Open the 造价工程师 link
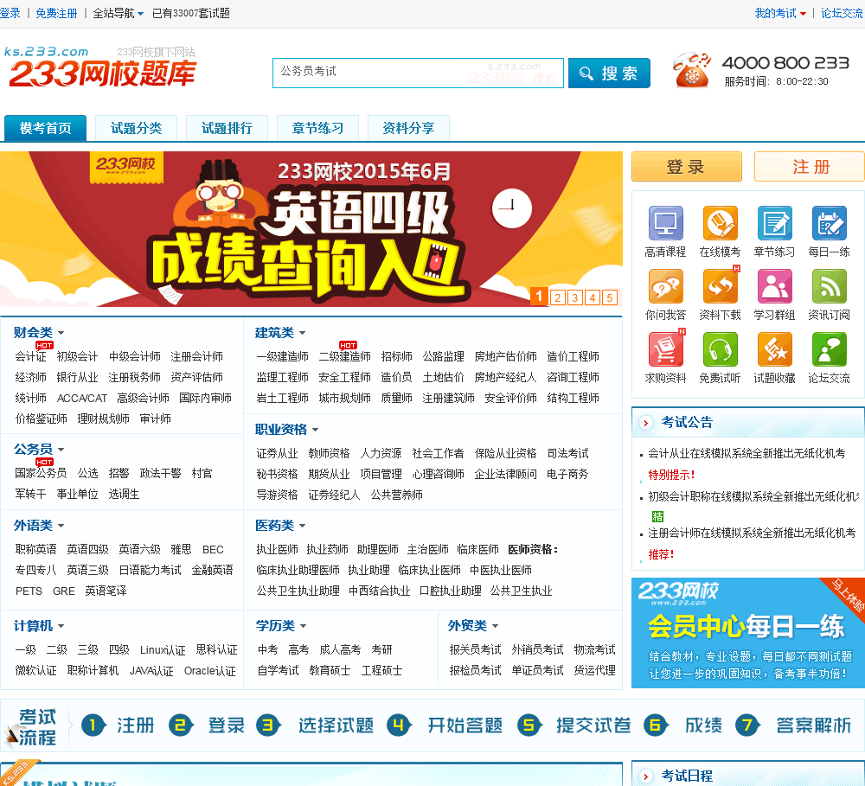The image size is (865, 786). (573, 357)
